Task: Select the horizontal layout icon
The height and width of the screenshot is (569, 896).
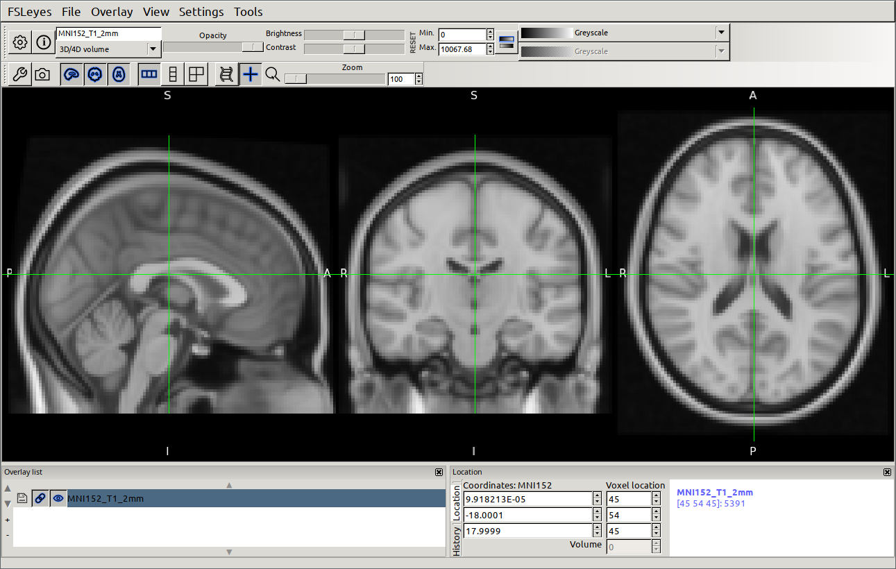Action: pos(149,75)
